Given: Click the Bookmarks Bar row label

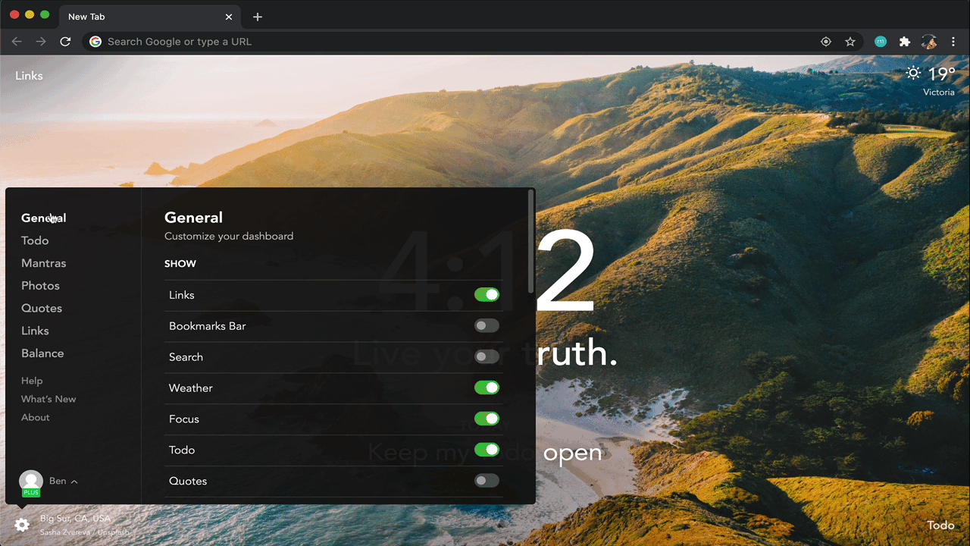Looking at the screenshot, I should [208, 326].
